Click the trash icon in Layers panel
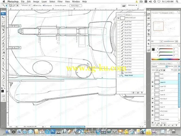This screenshot has height=136, width=181. (176, 125)
